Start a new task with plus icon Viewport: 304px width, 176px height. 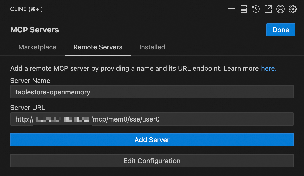[x=231, y=9]
